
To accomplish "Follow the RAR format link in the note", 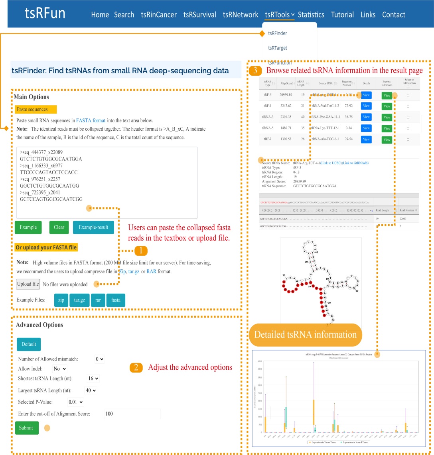I will [151, 271].
